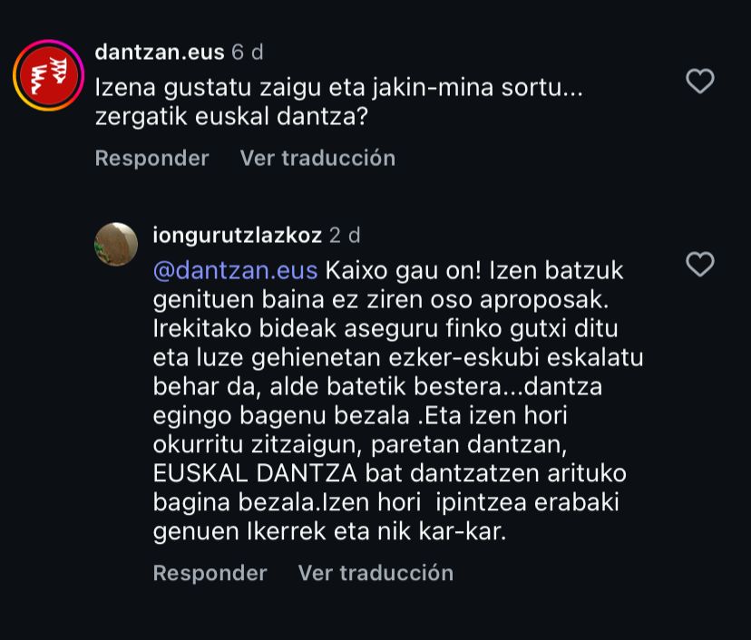This screenshot has height=640, width=751.
Task: Like iongurutzlazkoz's reply using heart icon
Action: (x=699, y=264)
